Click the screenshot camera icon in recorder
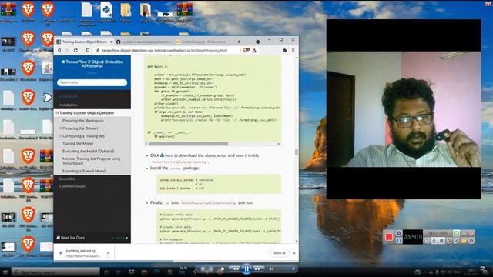This screenshot has width=493, height=277. (x=399, y=233)
